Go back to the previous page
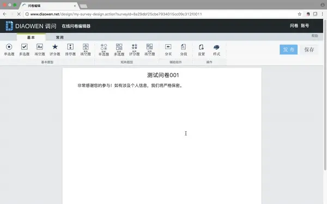 click(4, 14)
